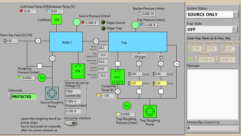
Task: Toggle the Degas Source indicator
Action: (103, 22)
